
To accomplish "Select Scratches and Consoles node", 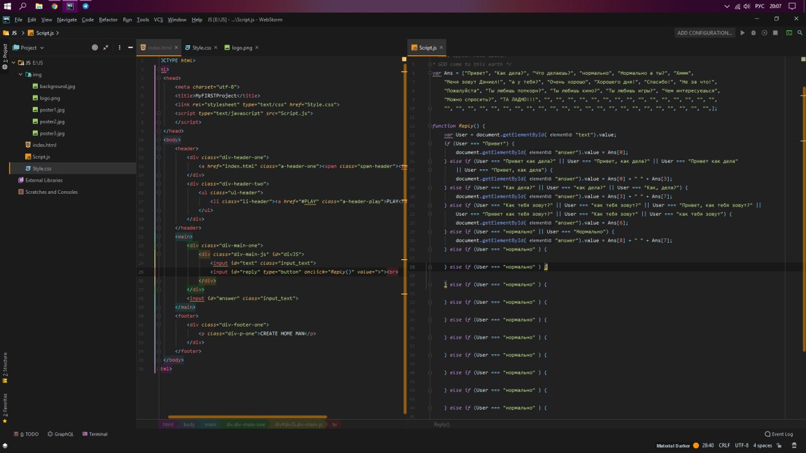I will click(51, 192).
